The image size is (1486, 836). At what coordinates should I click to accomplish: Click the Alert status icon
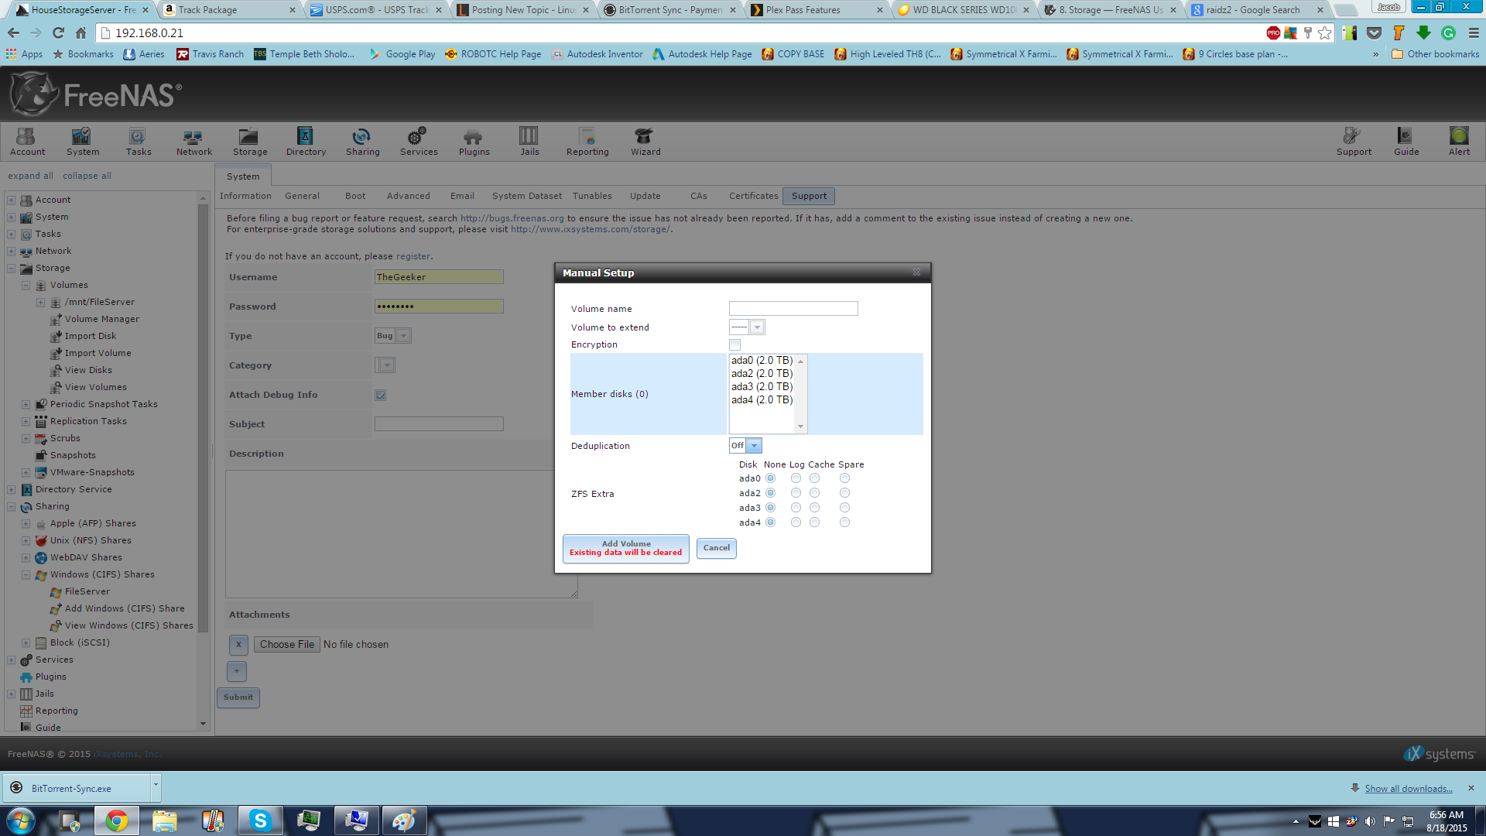(1458, 141)
